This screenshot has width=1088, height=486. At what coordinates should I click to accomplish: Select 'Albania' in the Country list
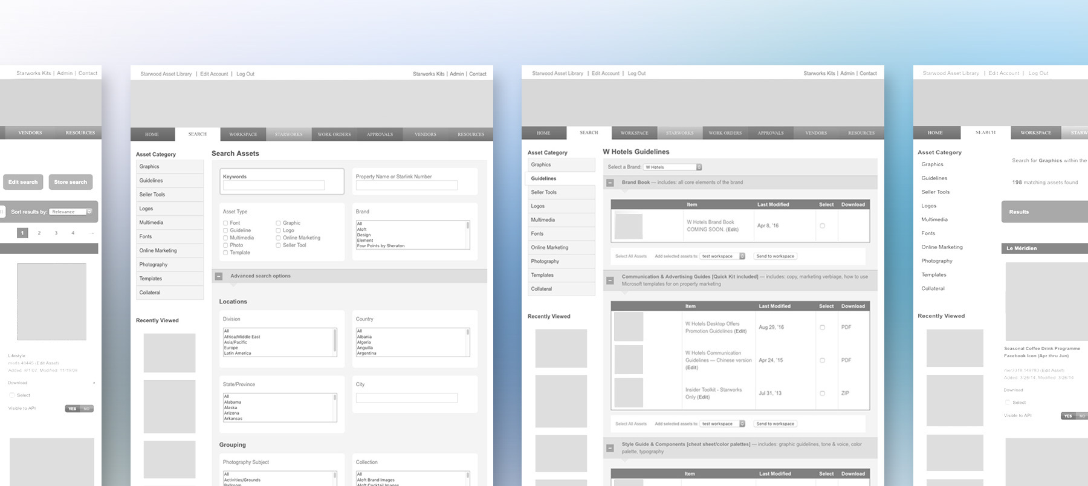(x=364, y=337)
